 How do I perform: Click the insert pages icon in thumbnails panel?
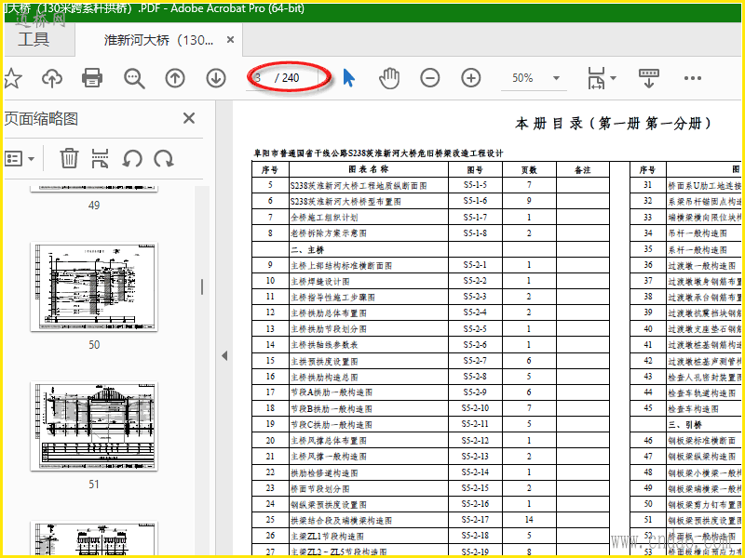pyautogui.click(x=101, y=158)
